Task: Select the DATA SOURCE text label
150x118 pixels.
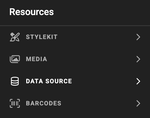Action: click(x=49, y=81)
